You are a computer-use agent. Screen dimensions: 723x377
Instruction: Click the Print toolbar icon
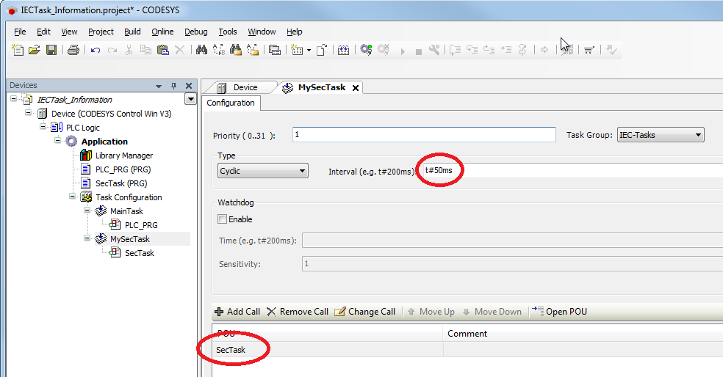73,50
